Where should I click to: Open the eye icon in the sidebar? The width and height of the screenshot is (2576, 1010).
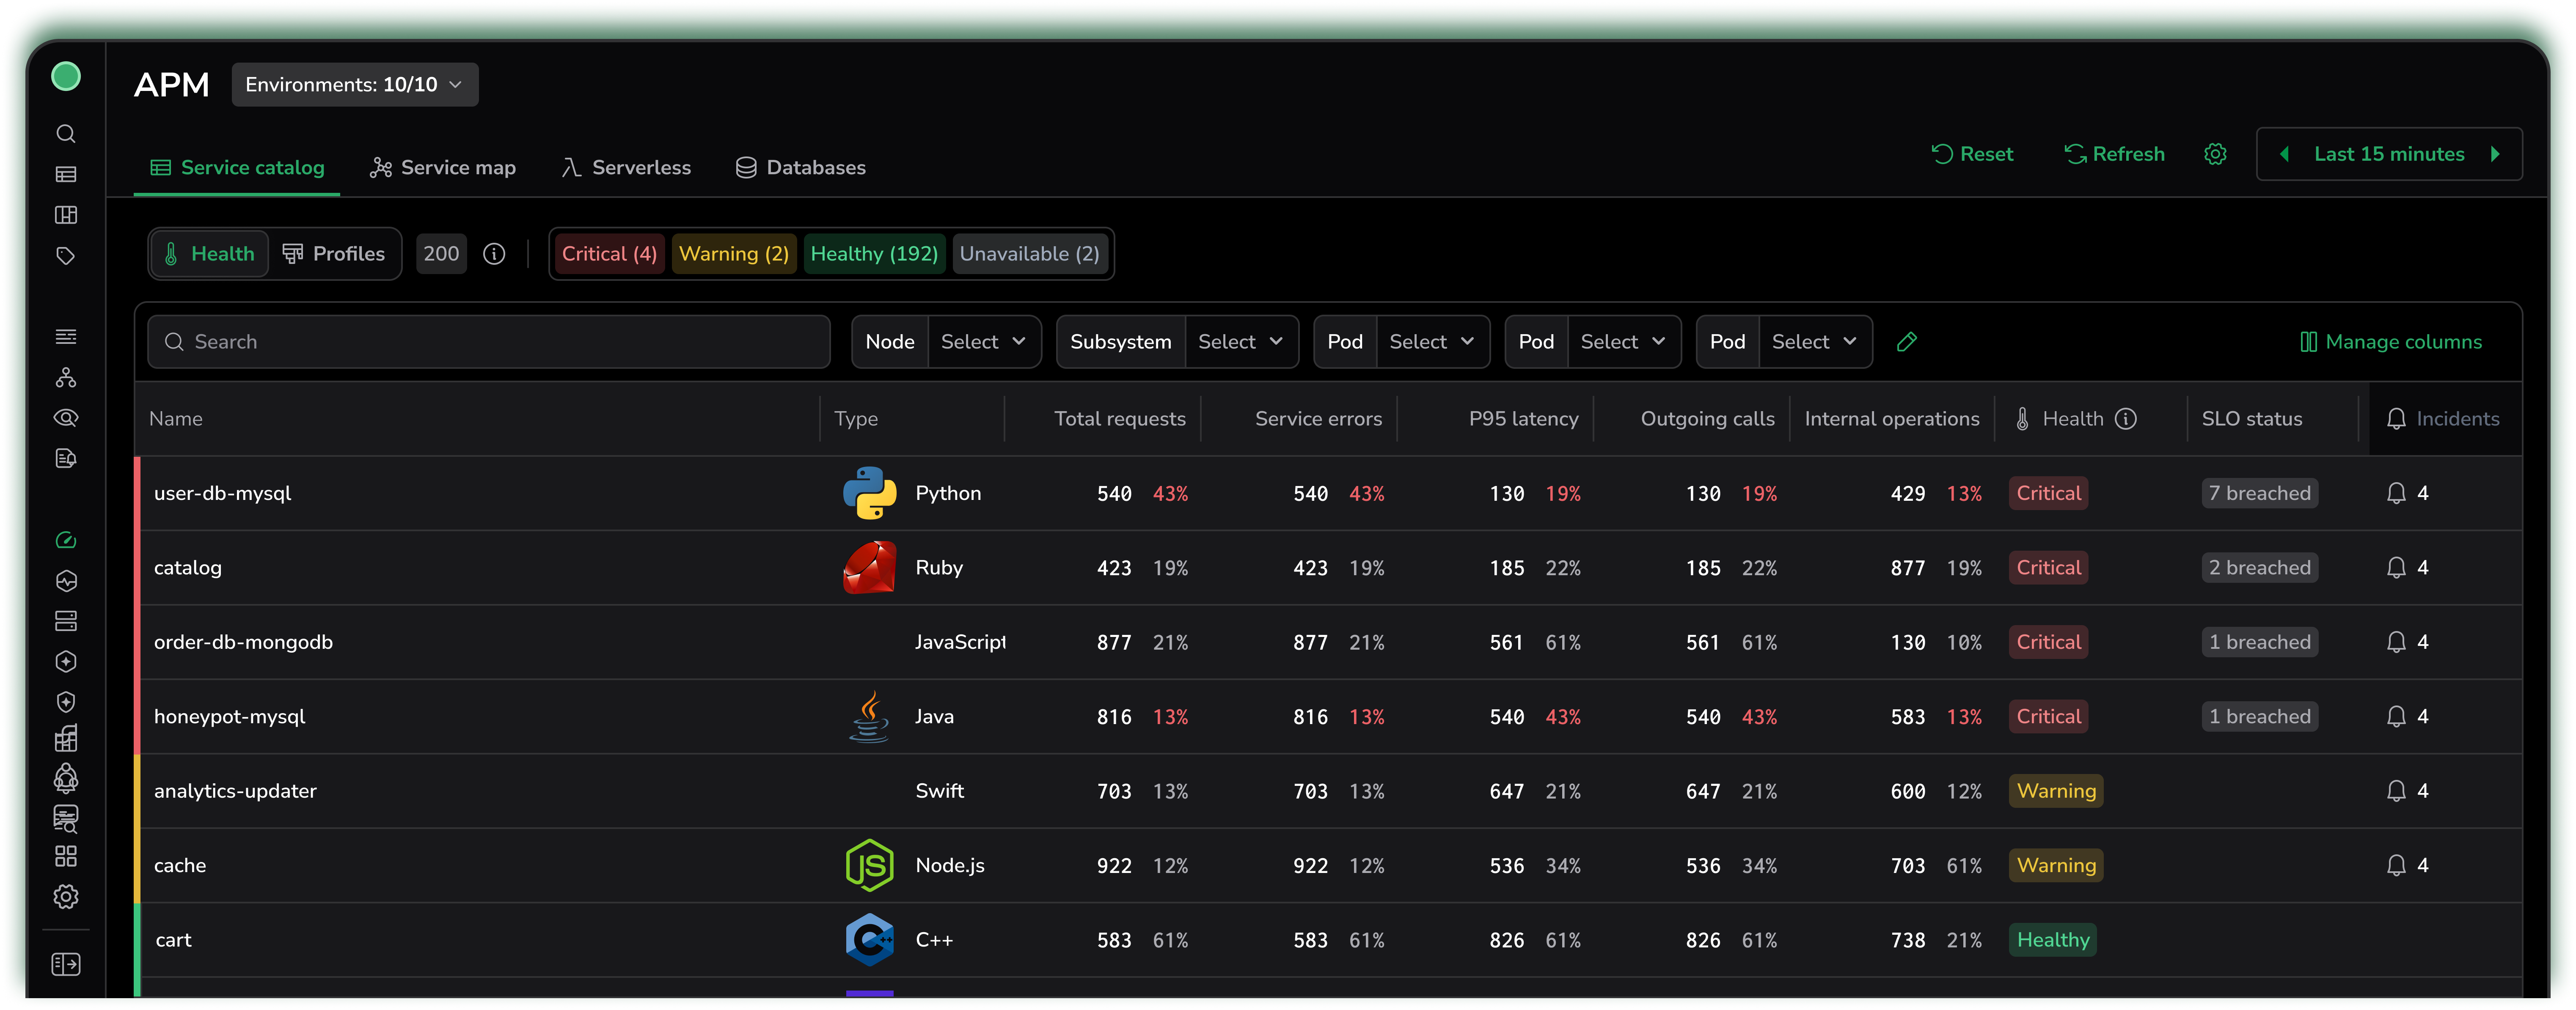66,418
